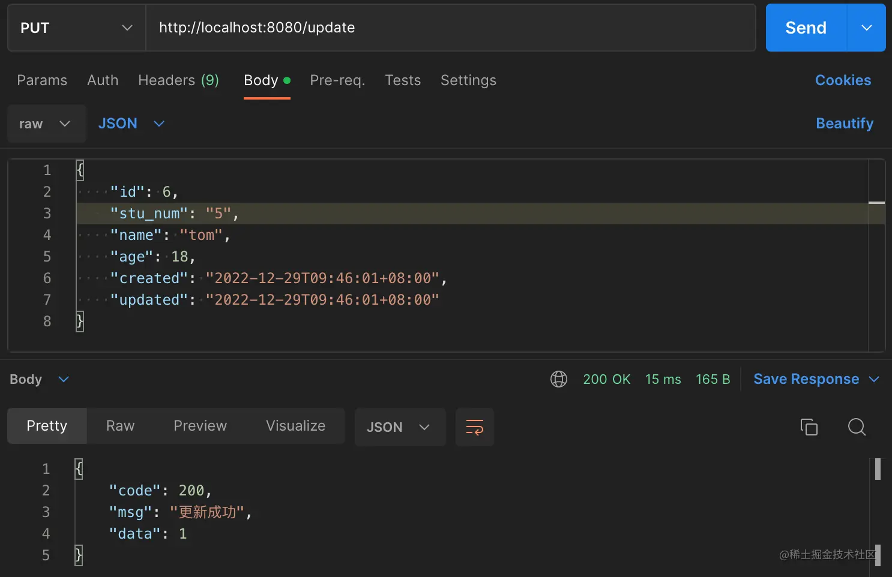
Task: Click the Beautify link
Action: pos(844,124)
